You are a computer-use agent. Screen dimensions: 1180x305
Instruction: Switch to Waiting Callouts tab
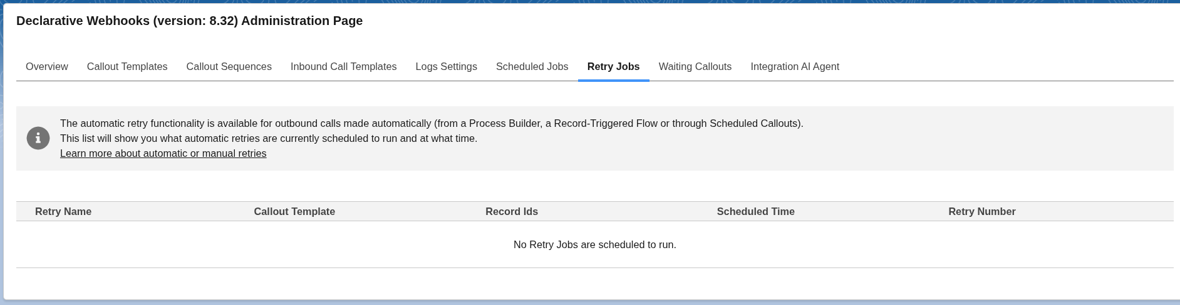coord(695,67)
